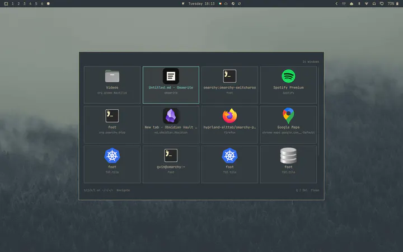This screenshot has height=252, width=403.
Task: Open the Wi-Fi network indicator
Action: tap(367, 3)
